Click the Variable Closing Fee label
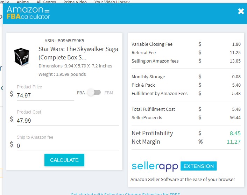The height and width of the screenshot is (195, 247). pos(152,44)
